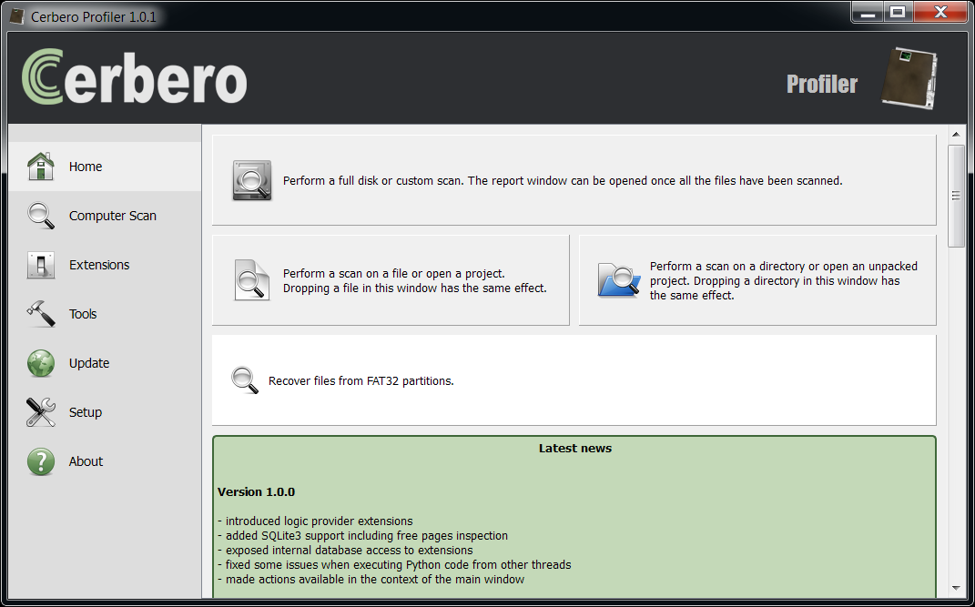The width and height of the screenshot is (975, 607).
Task: Click the Extensions switch icon
Action: [x=41, y=265]
